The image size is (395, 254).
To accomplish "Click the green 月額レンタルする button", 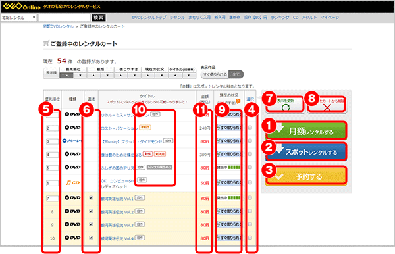I will [306, 131].
